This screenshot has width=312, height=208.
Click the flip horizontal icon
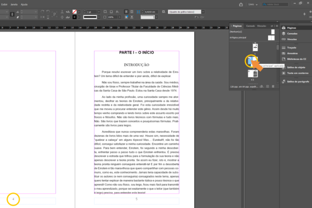pyautogui.click(x=42, y=17)
